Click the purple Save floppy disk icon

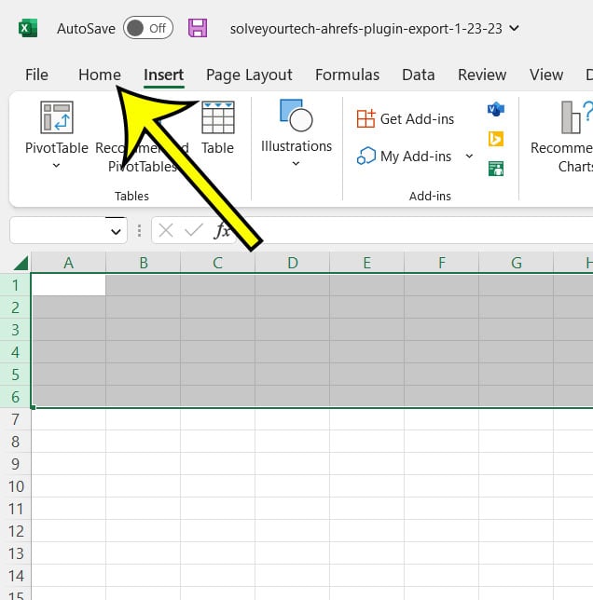click(x=198, y=28)
